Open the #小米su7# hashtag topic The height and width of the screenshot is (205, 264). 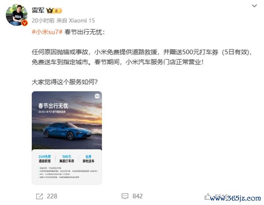(x=47, y=32)
